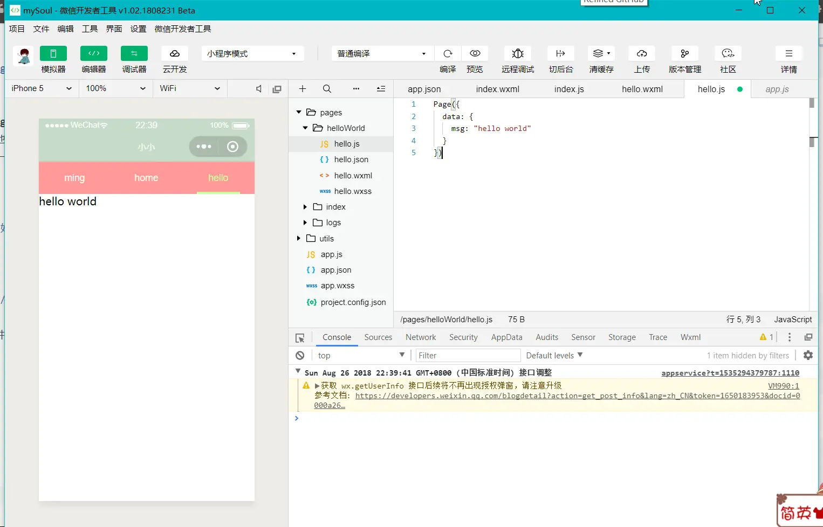Switch to the Wxml devtools tab
Screen dimensions: 823x527
tap(690, 337)
